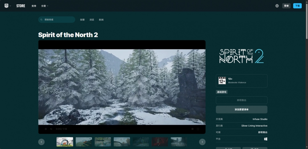308x149 pixels.
Task: Show next media thumbnails
Action: tap(202, 142)
